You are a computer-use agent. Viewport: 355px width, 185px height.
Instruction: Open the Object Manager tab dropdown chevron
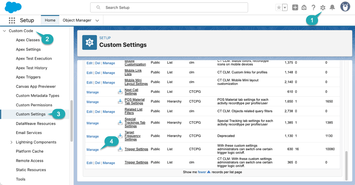tap(97, 20)
